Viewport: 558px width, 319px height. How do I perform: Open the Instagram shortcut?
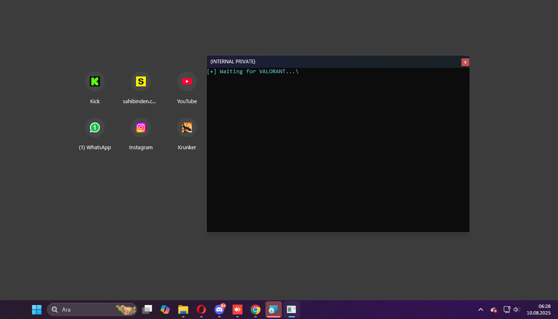[x=141, y=128]
